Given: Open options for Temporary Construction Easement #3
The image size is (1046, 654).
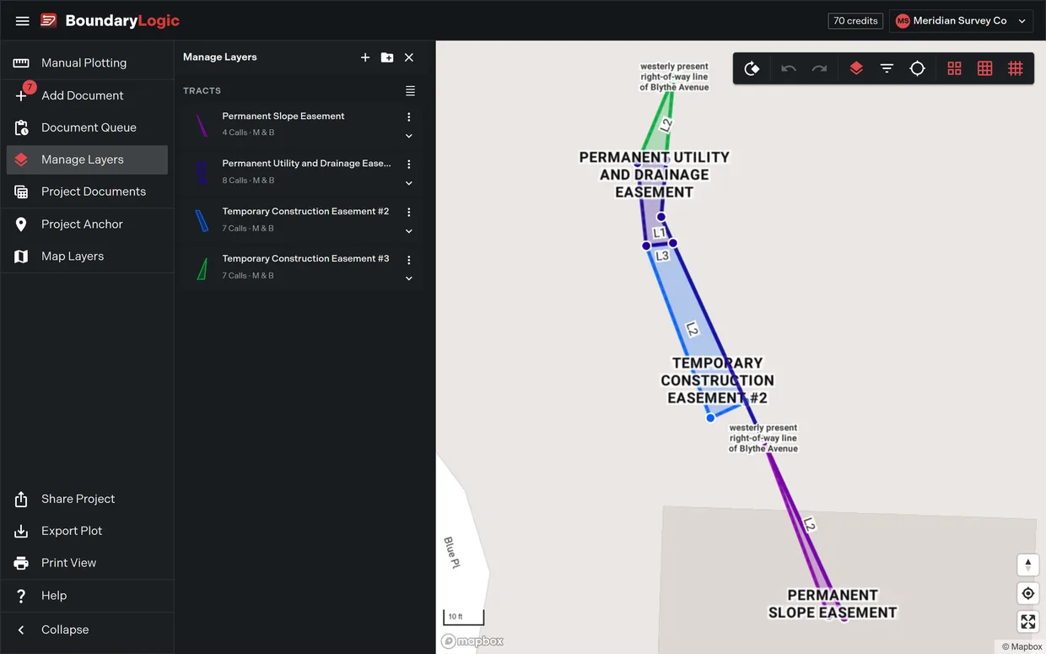Looking at the screenshot, I should (409, 260).
